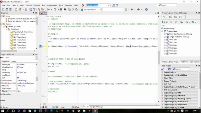Collapse the Classes node in Structure

(1, 24)
